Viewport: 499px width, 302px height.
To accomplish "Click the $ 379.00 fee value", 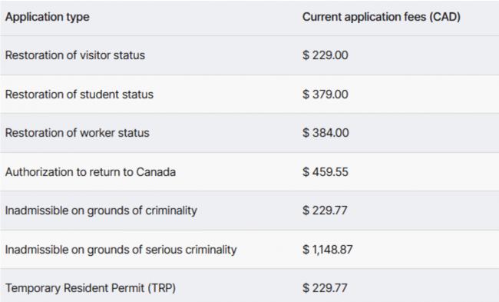I will (326, 95).
